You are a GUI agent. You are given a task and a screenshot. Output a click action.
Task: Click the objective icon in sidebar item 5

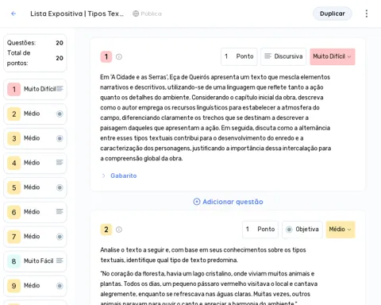coord(60,187)
